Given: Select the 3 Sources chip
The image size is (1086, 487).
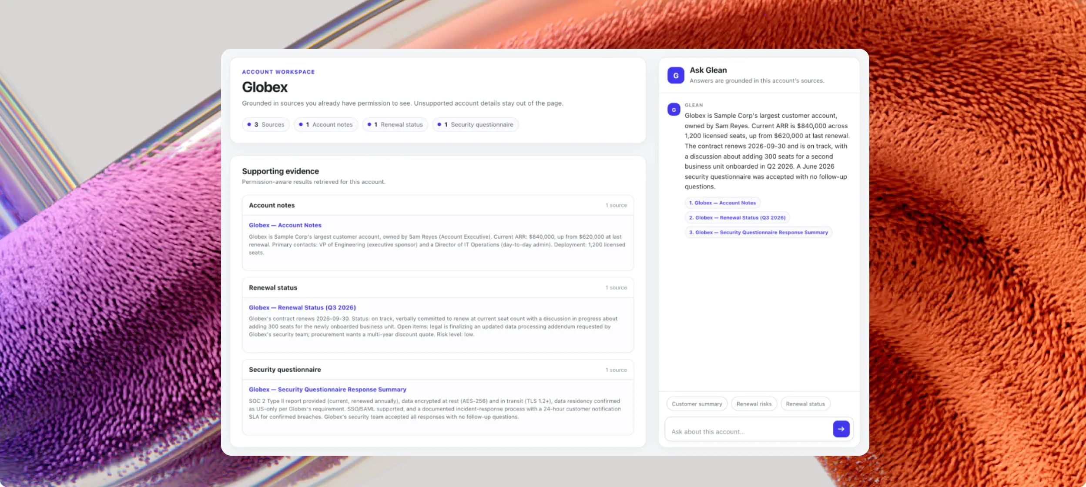Looking at the screenshot, I should point(266,125).
